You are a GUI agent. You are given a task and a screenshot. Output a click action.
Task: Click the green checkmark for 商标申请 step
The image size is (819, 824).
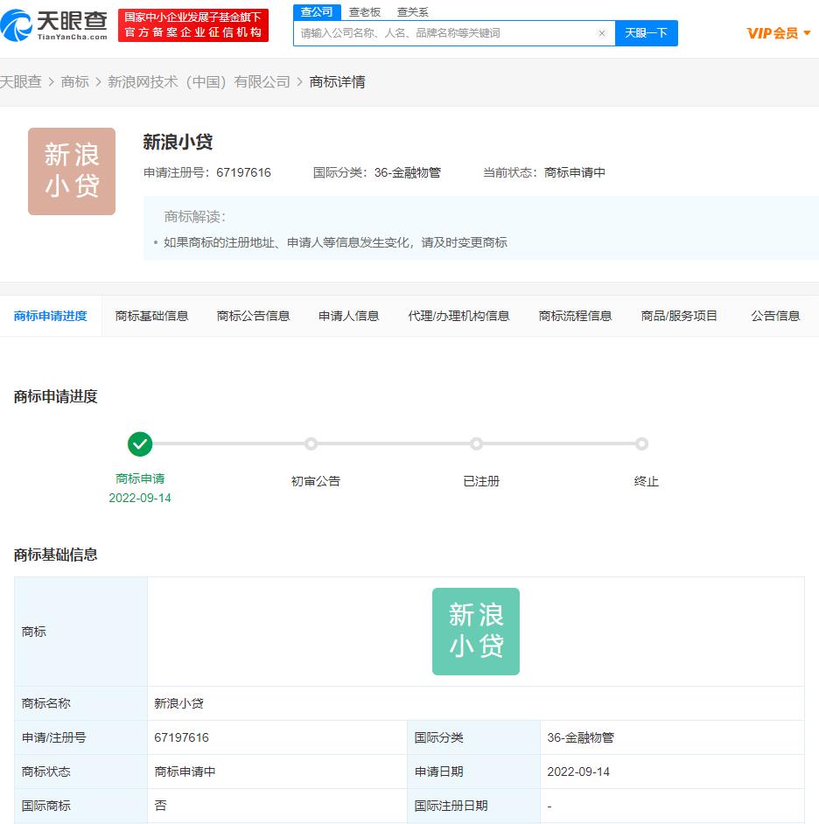coord(140,444)
